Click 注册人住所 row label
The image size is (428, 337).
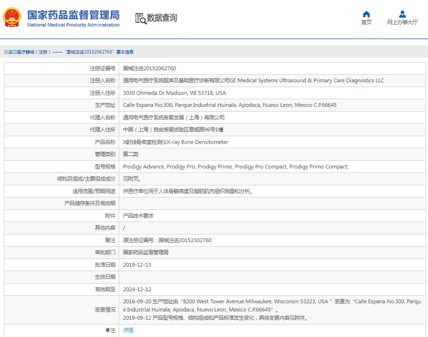click(x=103, y=93)
